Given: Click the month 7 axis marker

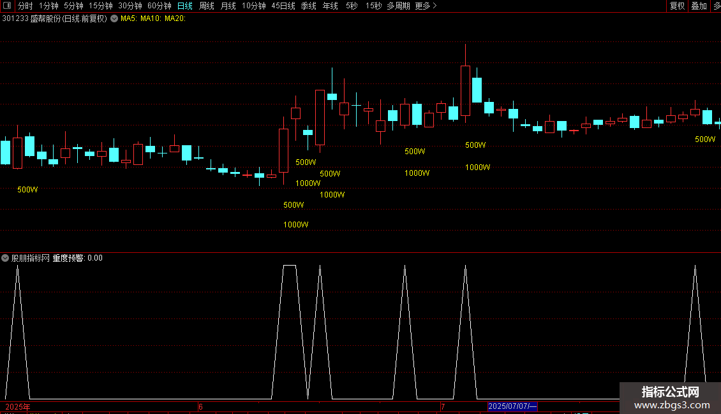Looking at the screenshot, I should (x=443, y=406).
